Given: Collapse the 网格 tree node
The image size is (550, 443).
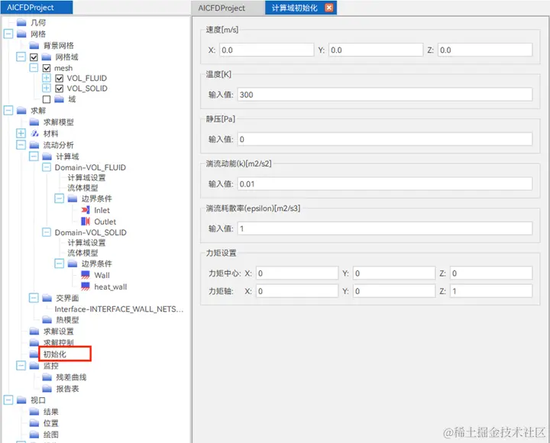Looking at the screenshot, I should tap(8, 34).
